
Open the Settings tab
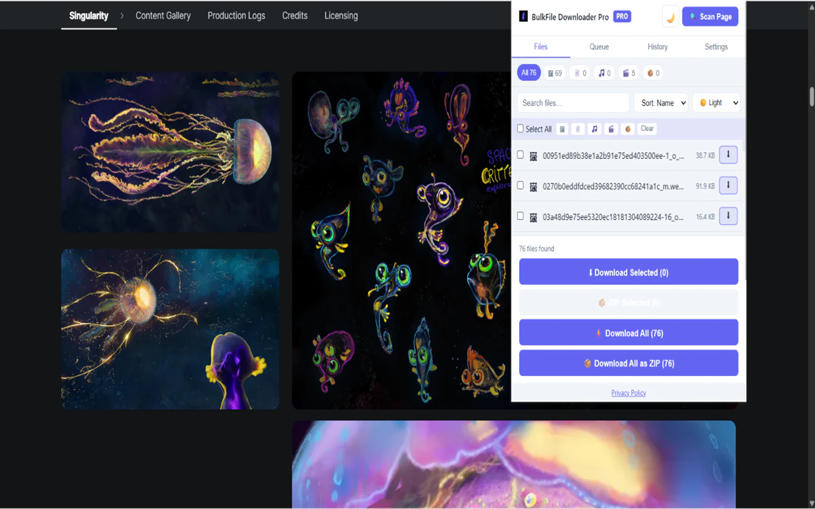pyautogui.click(x=716, y=46)
